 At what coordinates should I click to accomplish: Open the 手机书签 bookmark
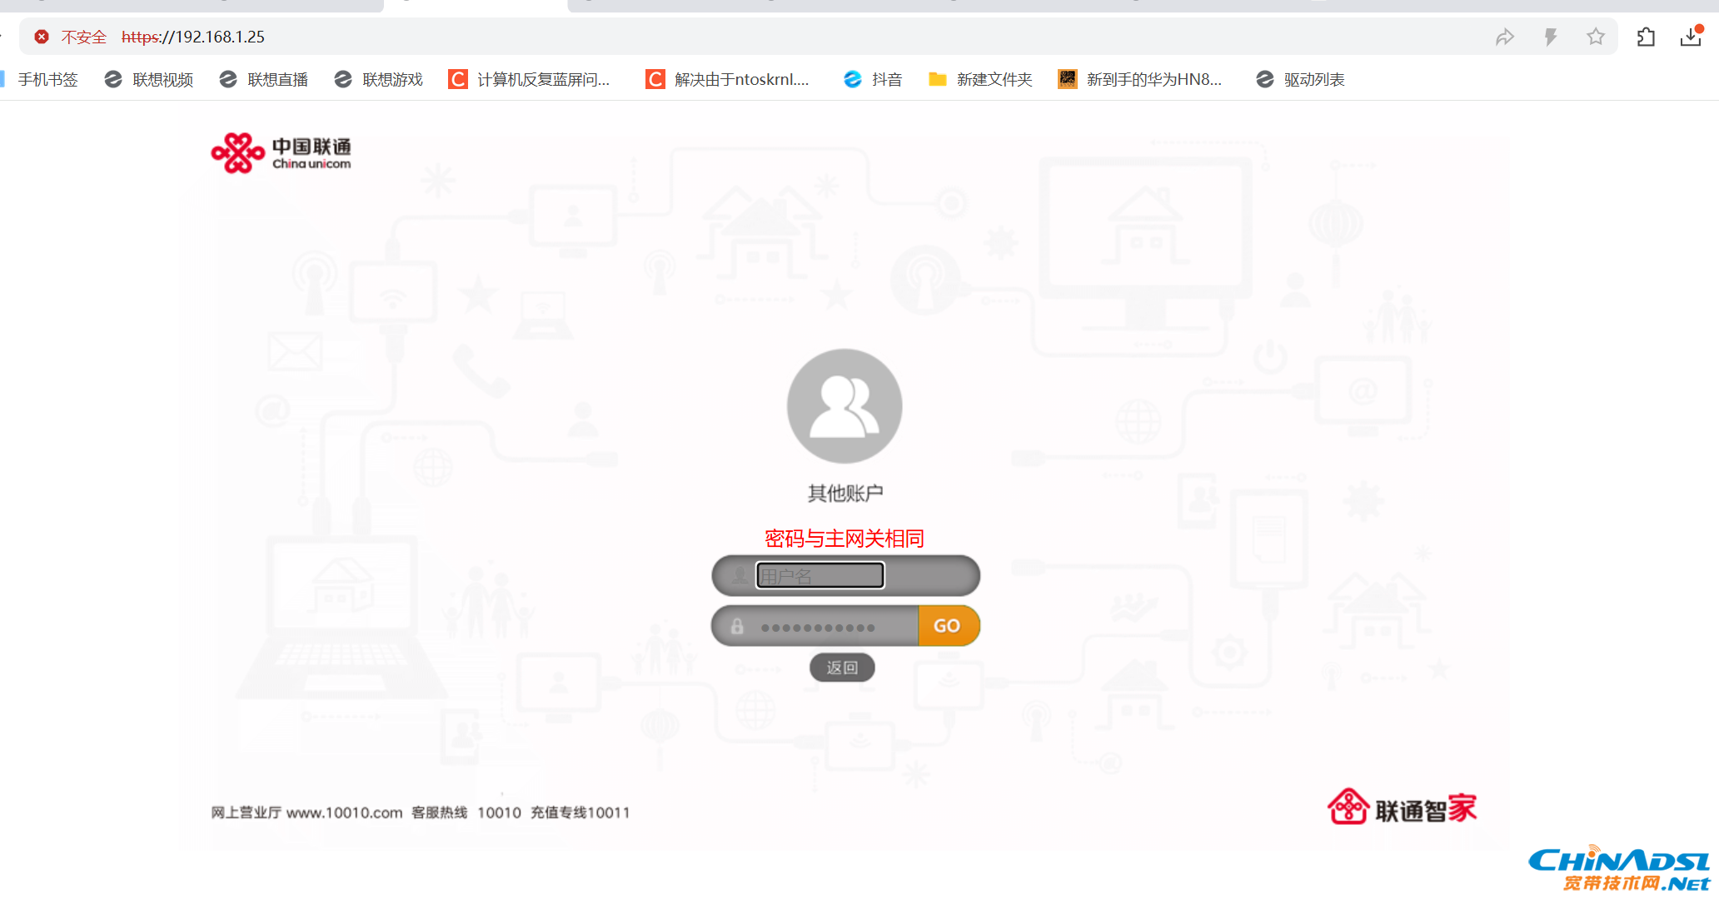47,79
